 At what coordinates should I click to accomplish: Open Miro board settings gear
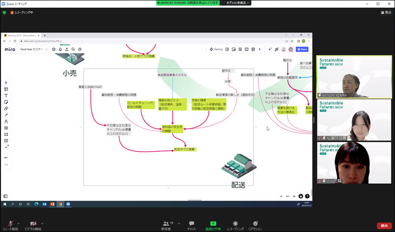pyautogui.click(x=54, y=49)
